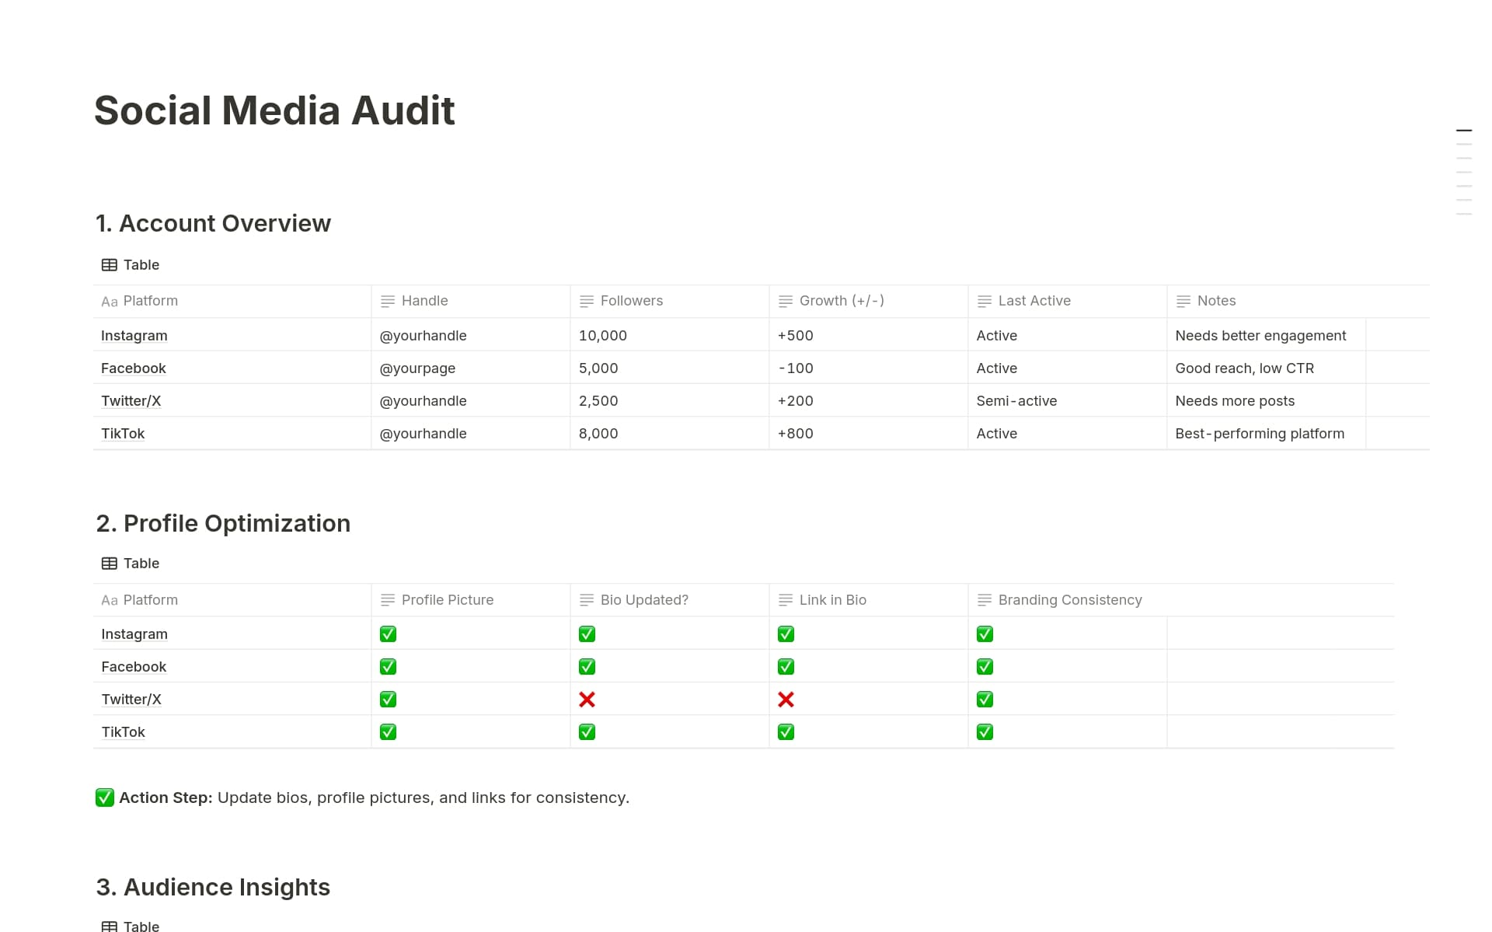Click the Notes column property icon
This screenshot has height=932, width=1492.
point(1183,301)
